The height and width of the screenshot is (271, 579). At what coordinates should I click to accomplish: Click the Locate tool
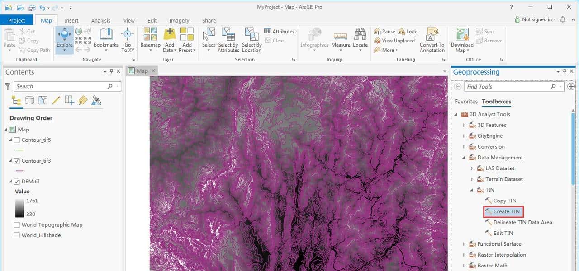(360, 38)
